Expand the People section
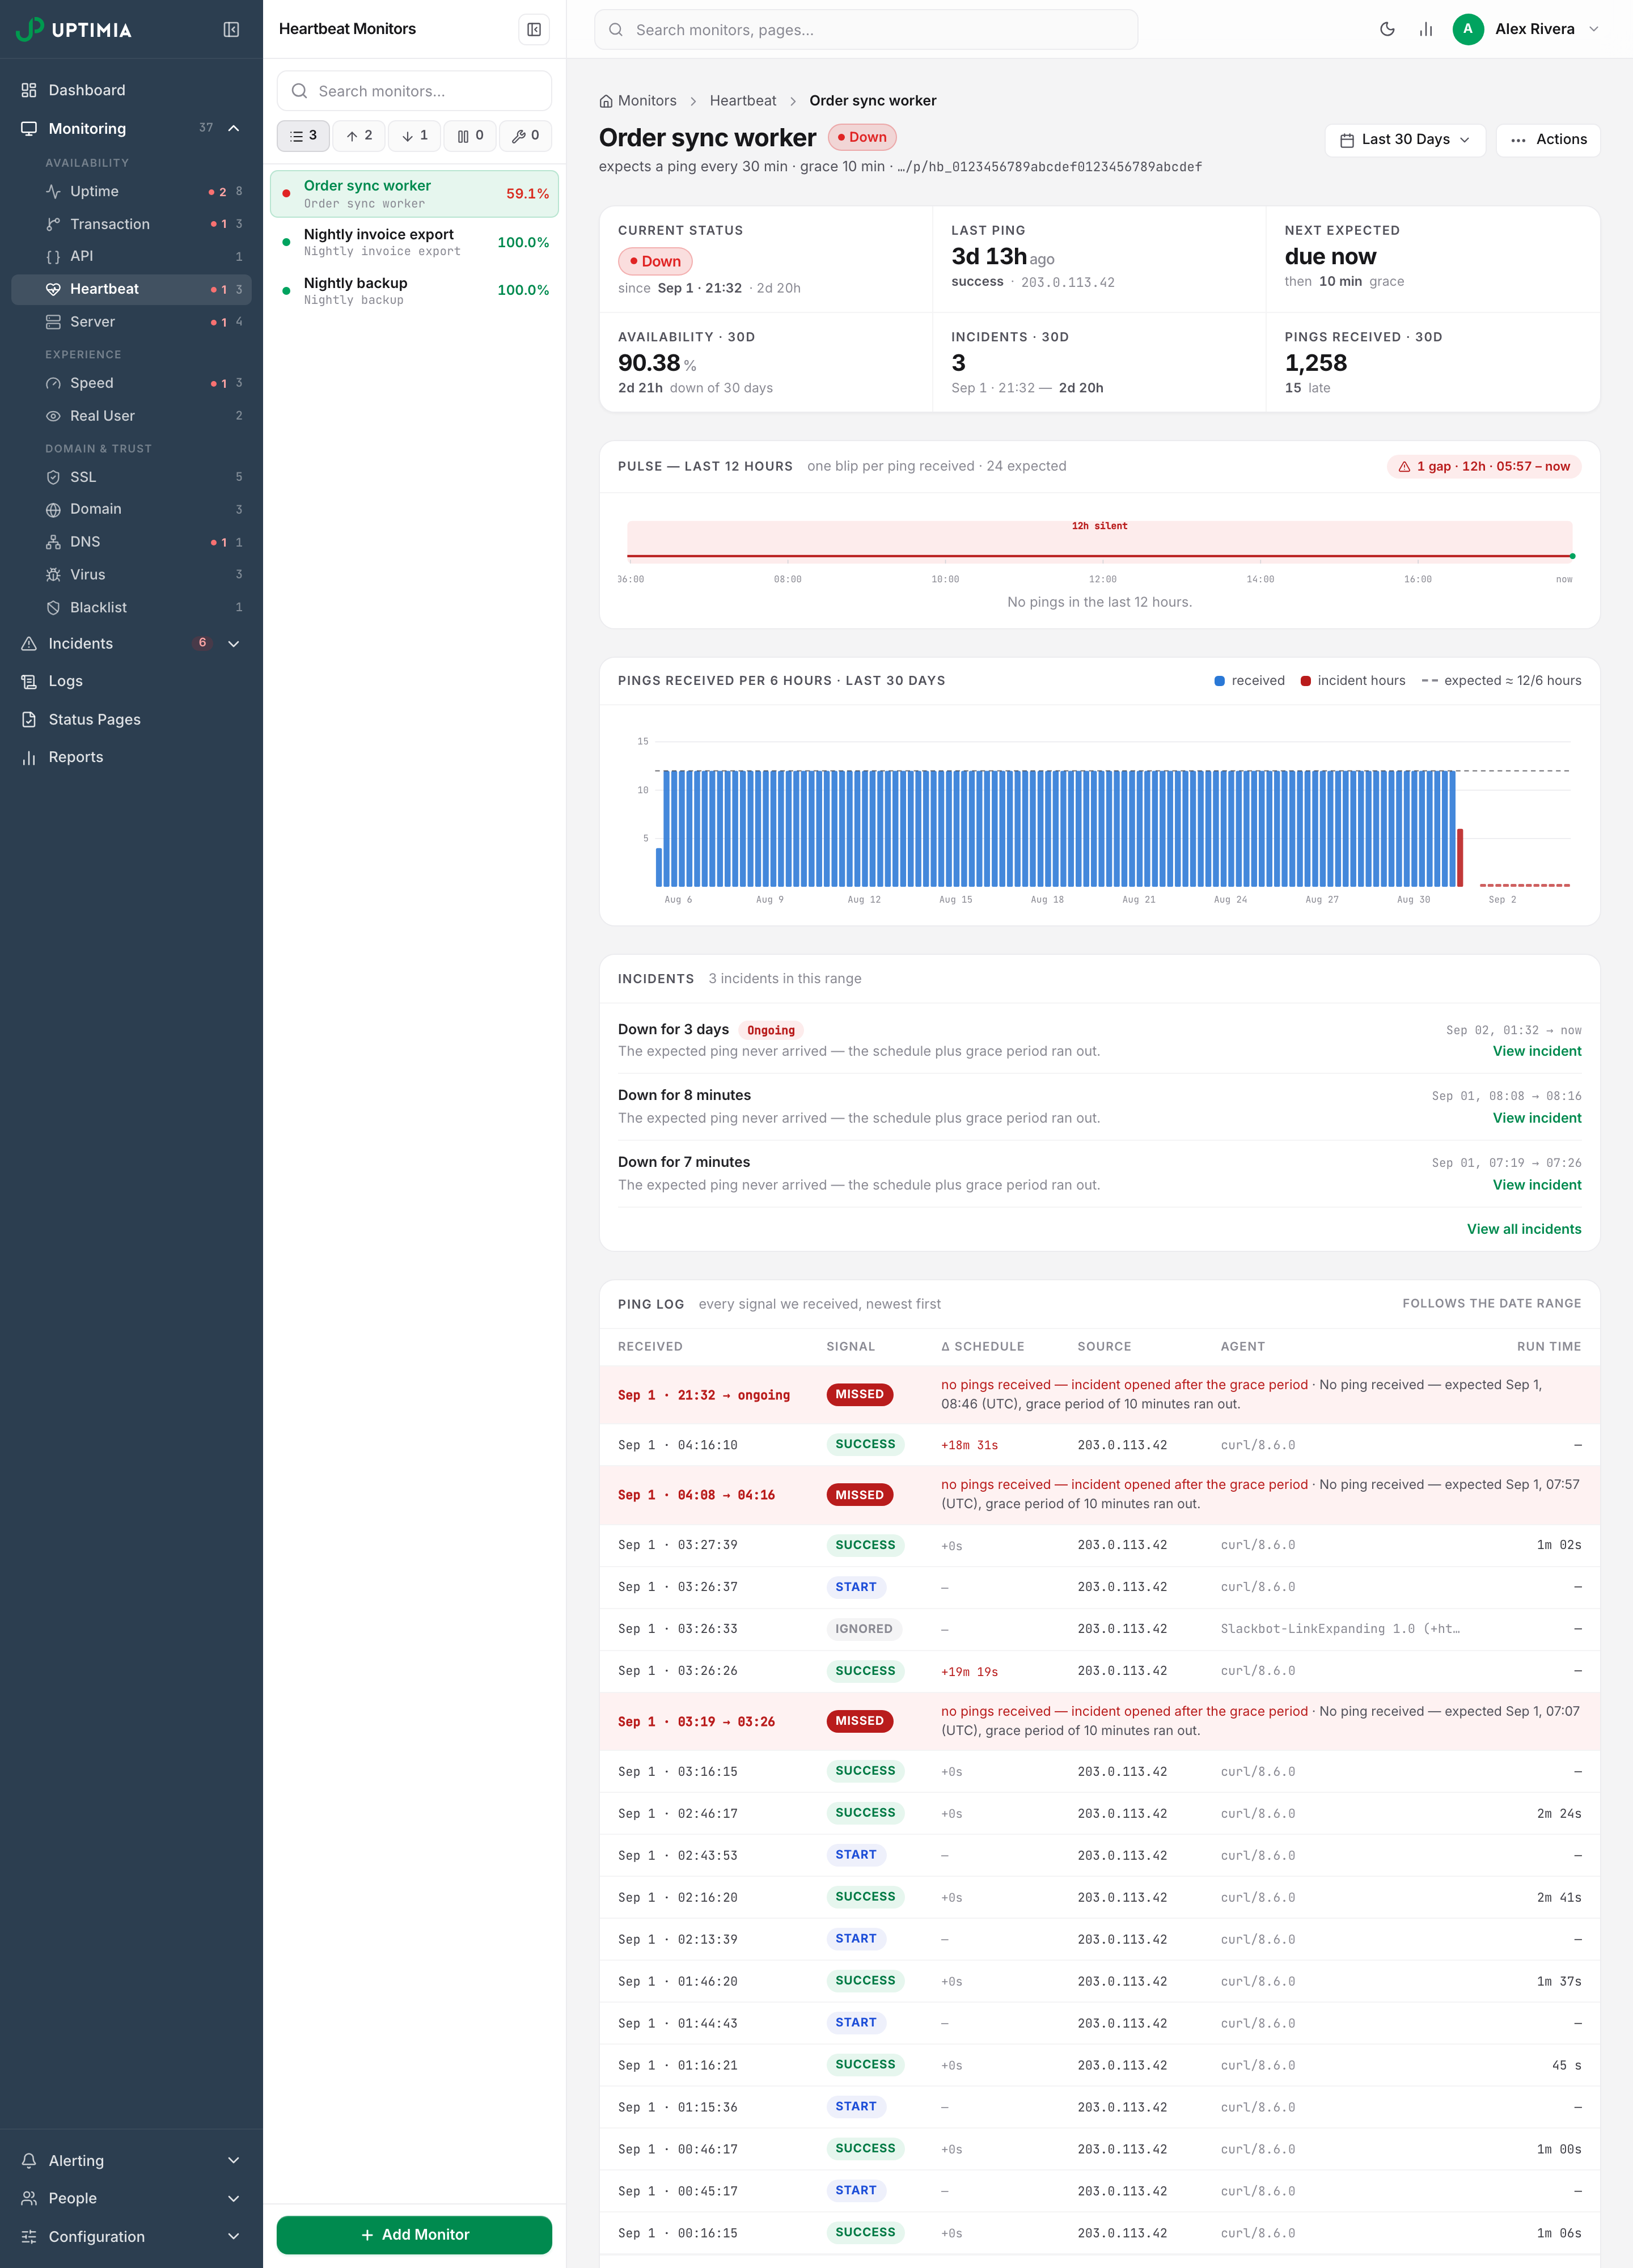 coord(131,2198)
